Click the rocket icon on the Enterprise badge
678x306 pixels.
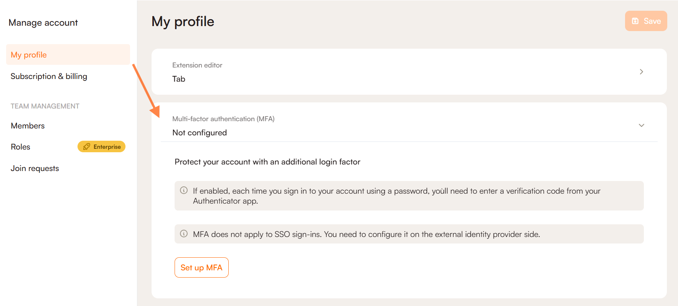(x=87, y=147)
